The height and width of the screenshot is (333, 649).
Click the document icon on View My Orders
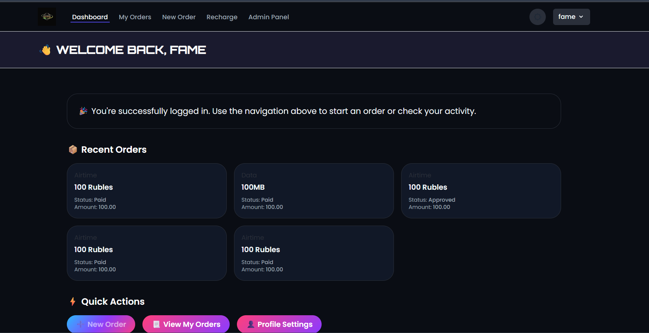coord(156,324)
